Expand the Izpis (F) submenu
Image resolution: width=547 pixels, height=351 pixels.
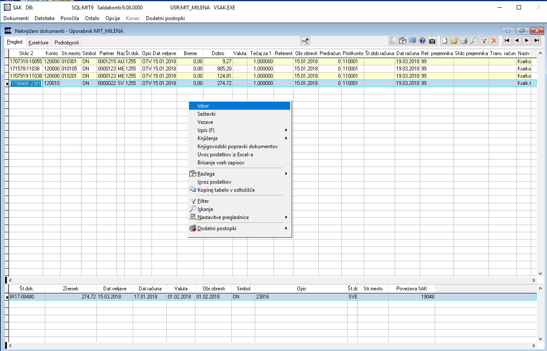(240, 130)
